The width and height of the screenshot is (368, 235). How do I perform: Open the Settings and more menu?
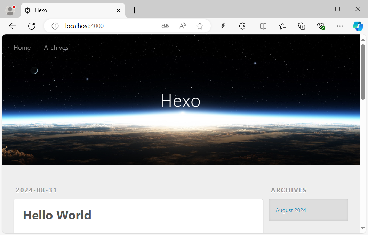pyautogui.click(x=340, y=26)
